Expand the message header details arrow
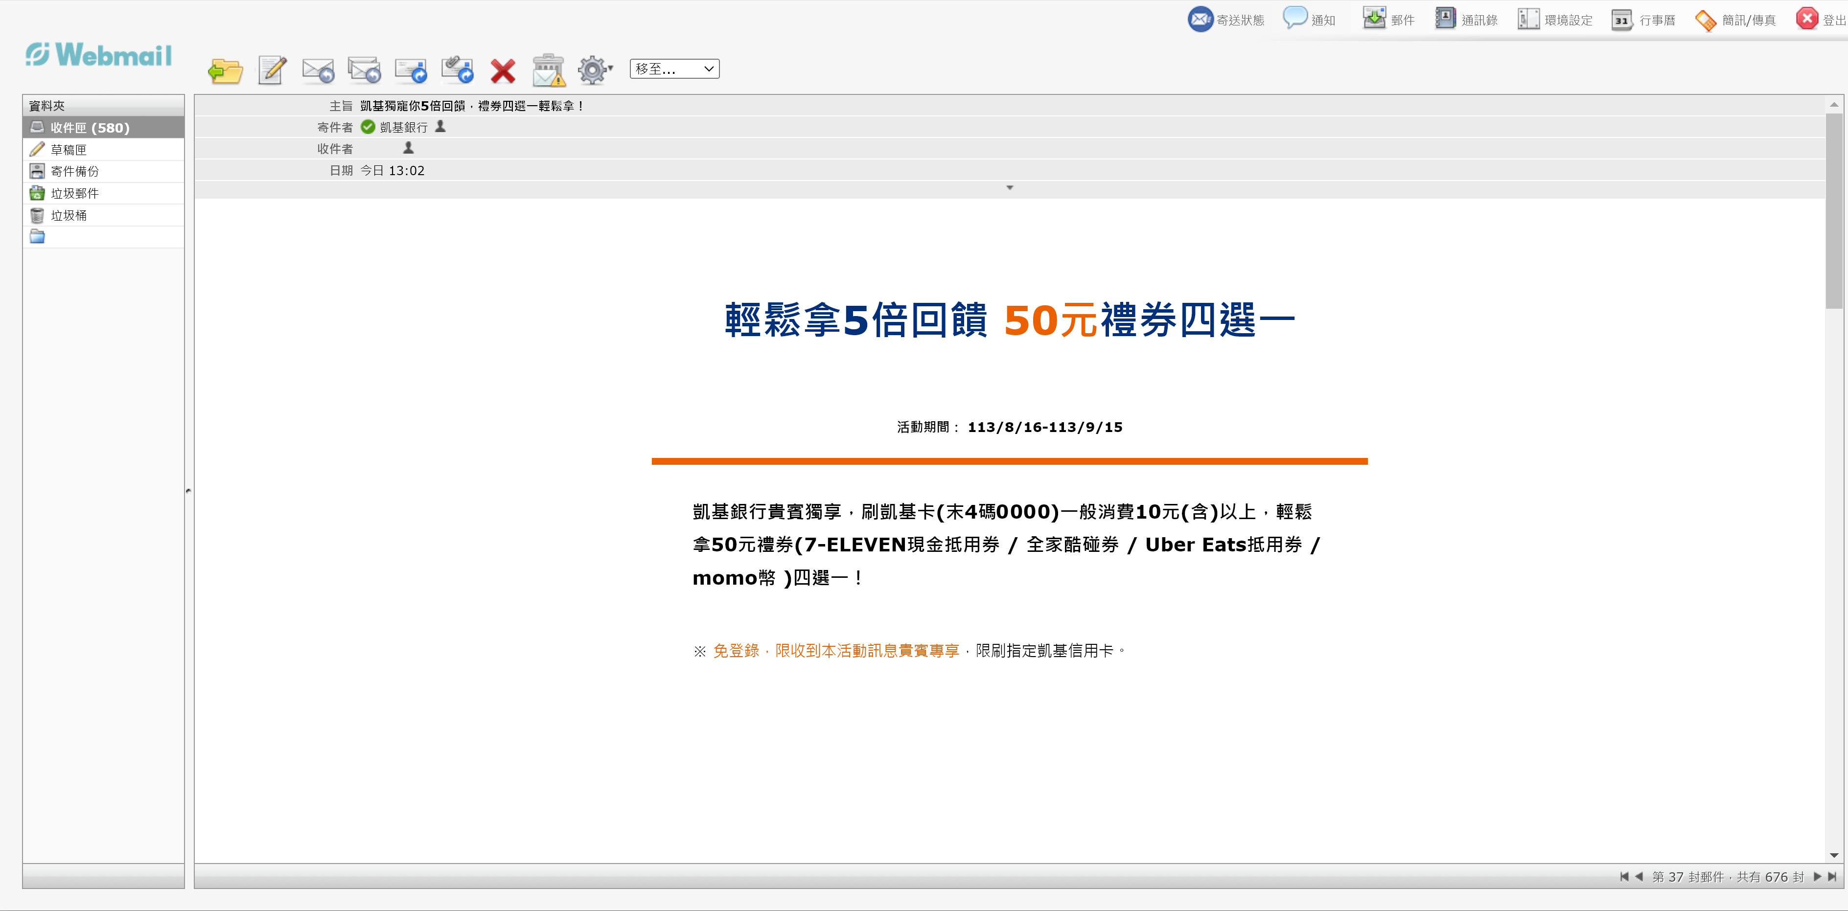 (x=1009, y=188)
